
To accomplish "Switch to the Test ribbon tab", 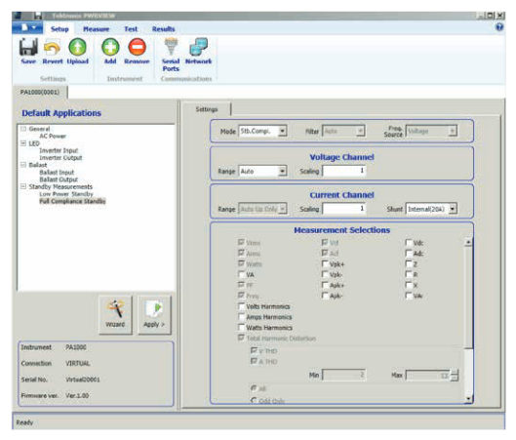I will (131, 29).
